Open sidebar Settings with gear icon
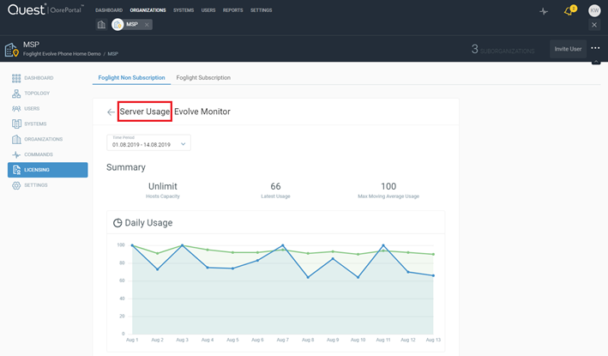This screenshot has height=356, width=608. point(36,185)
